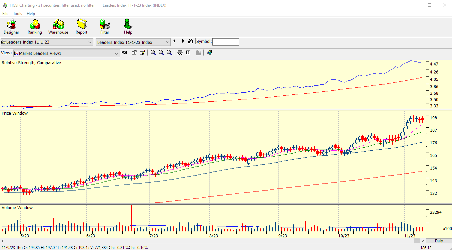Image resolution: width=452 pixels, height=250 pixels.
Task: Open chart properties icon
Action: pyautogui.click(x=134, y=53)
